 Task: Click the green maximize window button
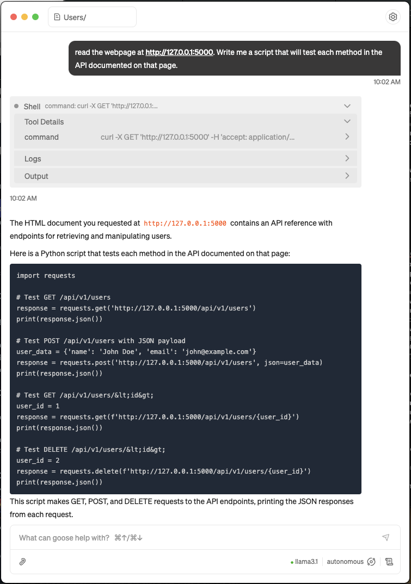coord(35,17)
